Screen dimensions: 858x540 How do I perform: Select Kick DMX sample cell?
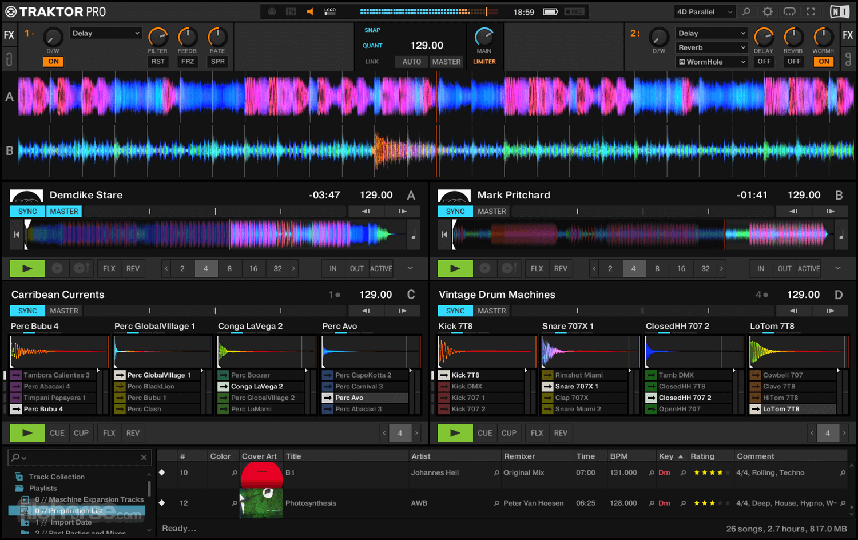481,387
